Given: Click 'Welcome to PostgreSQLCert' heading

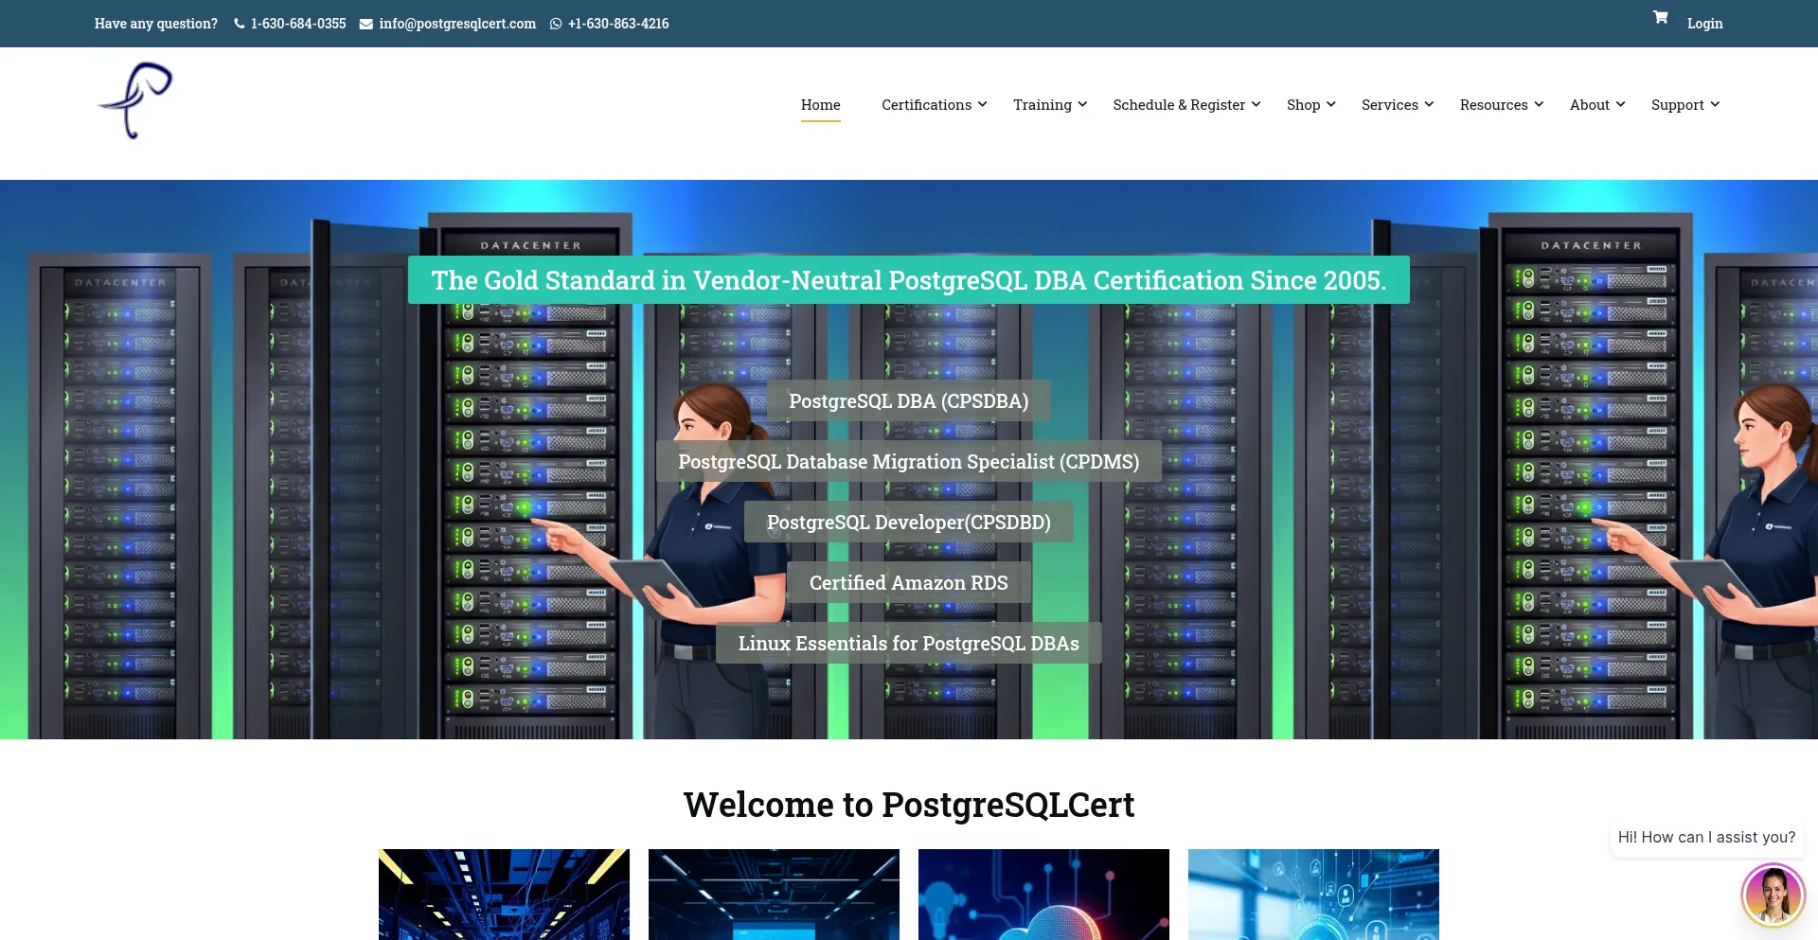Looking at the screenshot, I should coord(909,805).
